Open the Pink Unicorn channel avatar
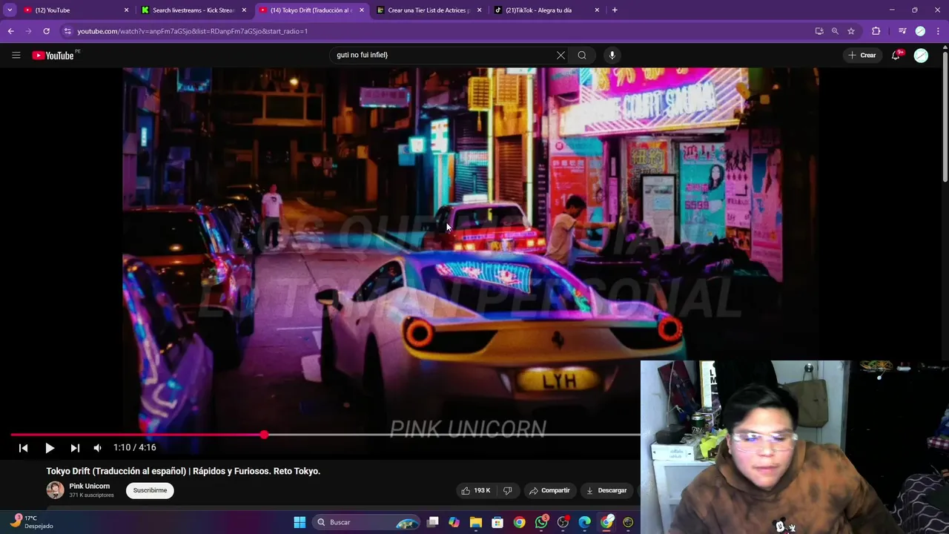Image resolution: width=949 pixels, height=534 pixels. pyautogui.click(x=55, y=490)
